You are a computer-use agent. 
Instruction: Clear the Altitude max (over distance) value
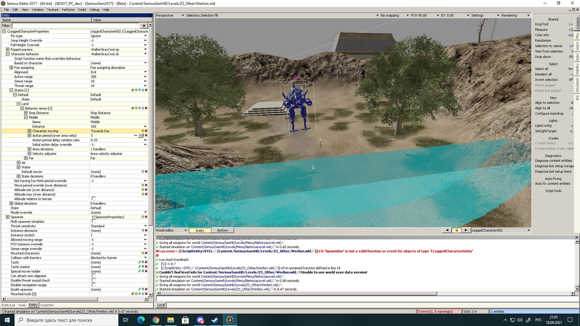pyautogui.click(x=146, y=194)
